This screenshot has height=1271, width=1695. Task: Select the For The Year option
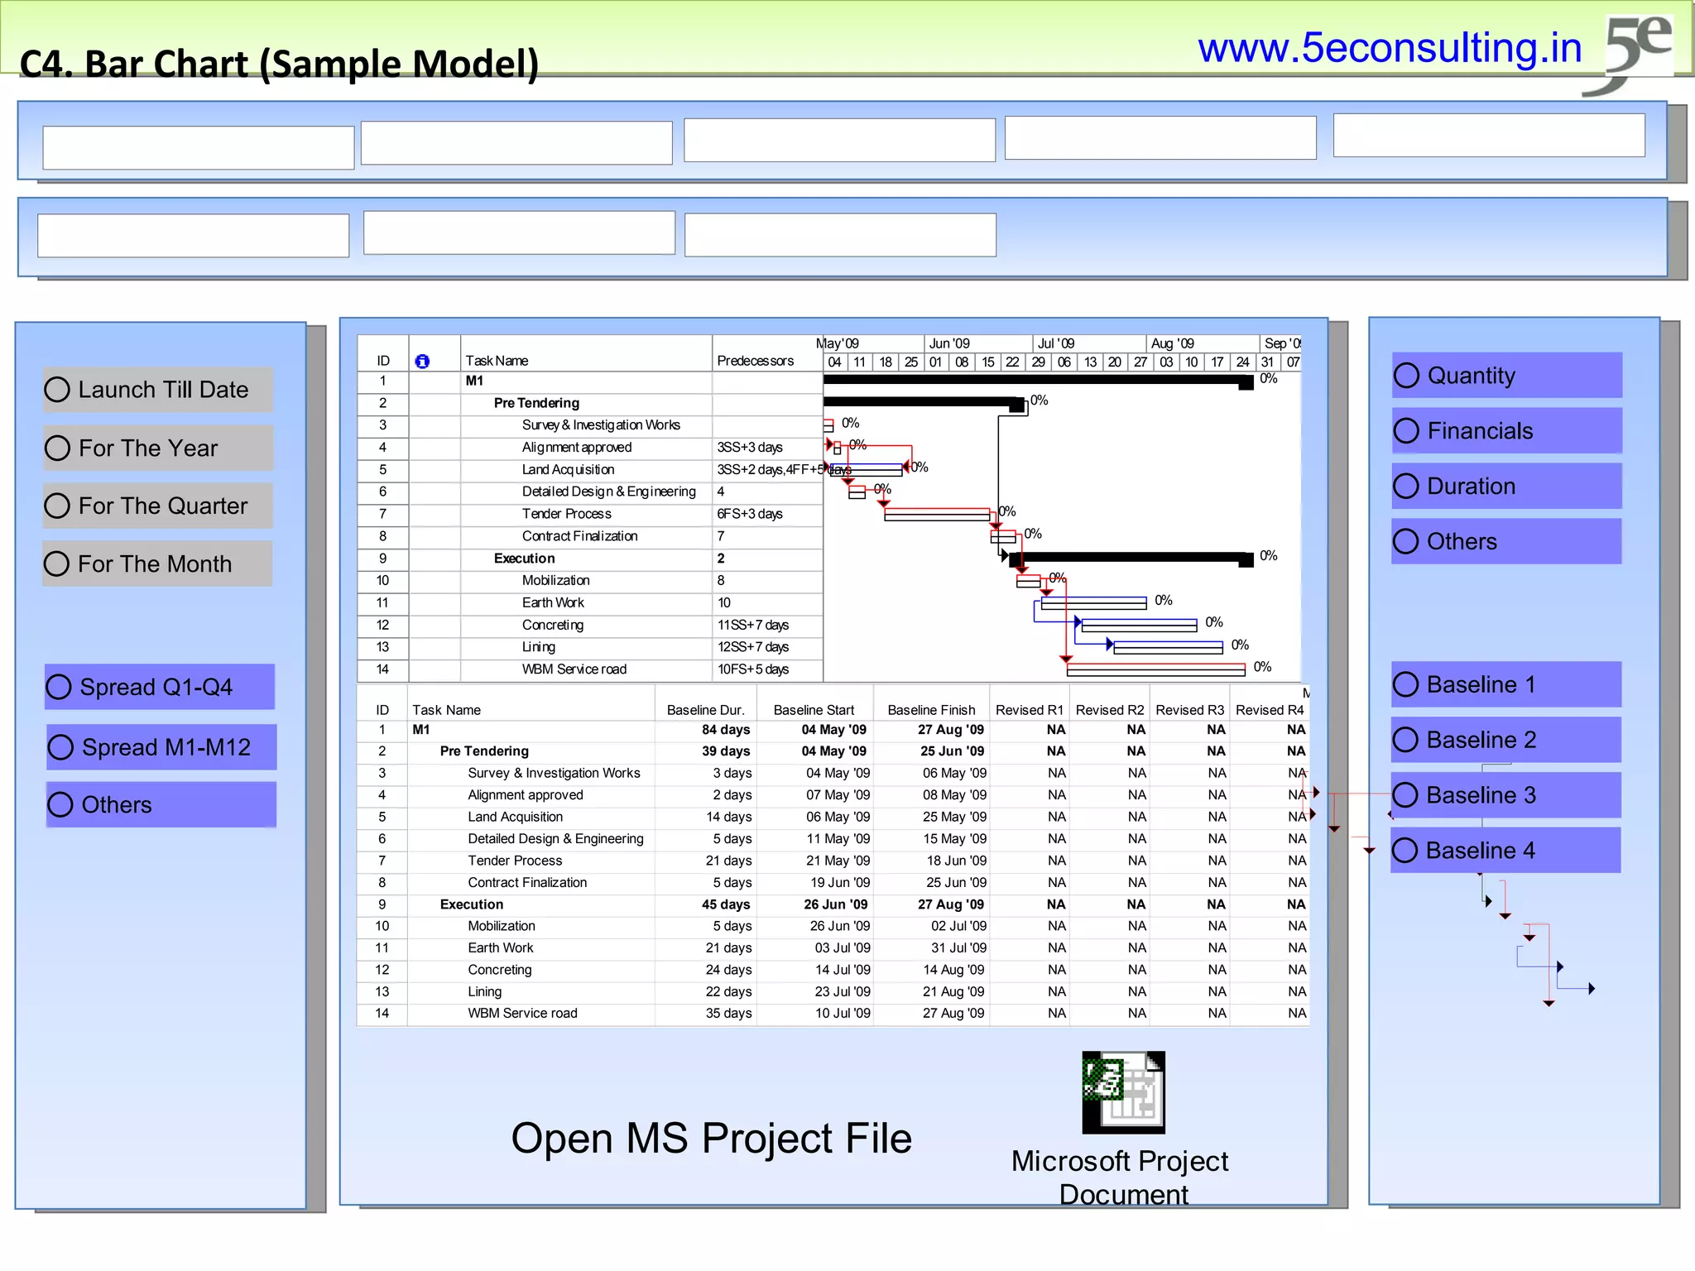click(x=158, y=448)
